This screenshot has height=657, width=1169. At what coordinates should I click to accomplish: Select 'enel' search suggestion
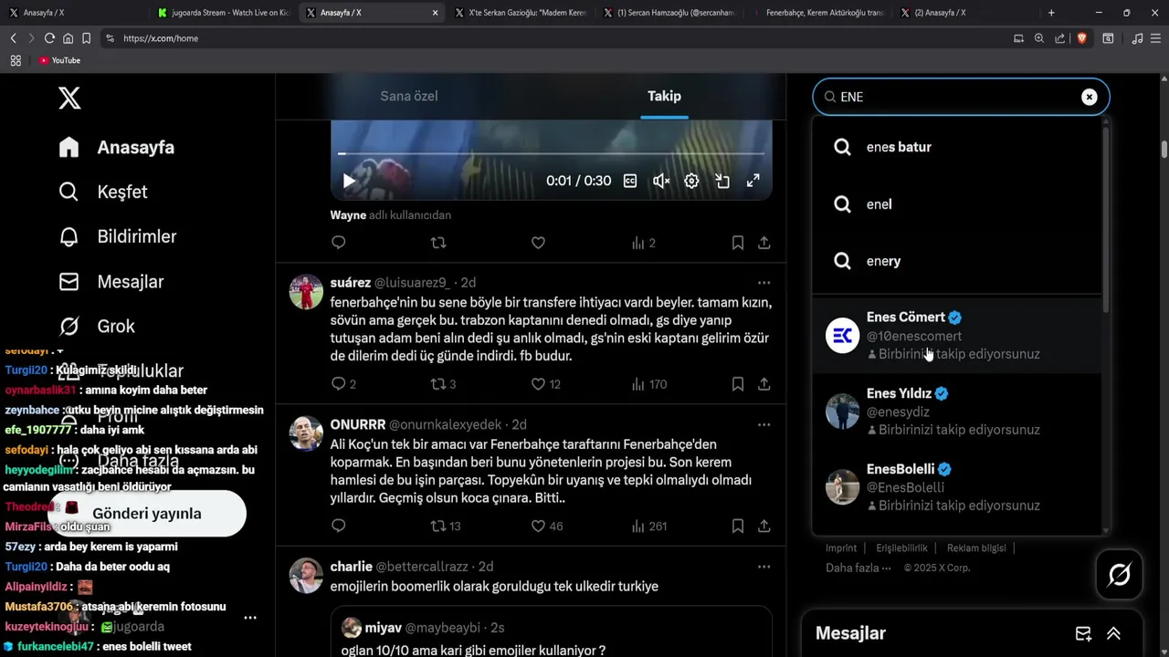point(956,204)
